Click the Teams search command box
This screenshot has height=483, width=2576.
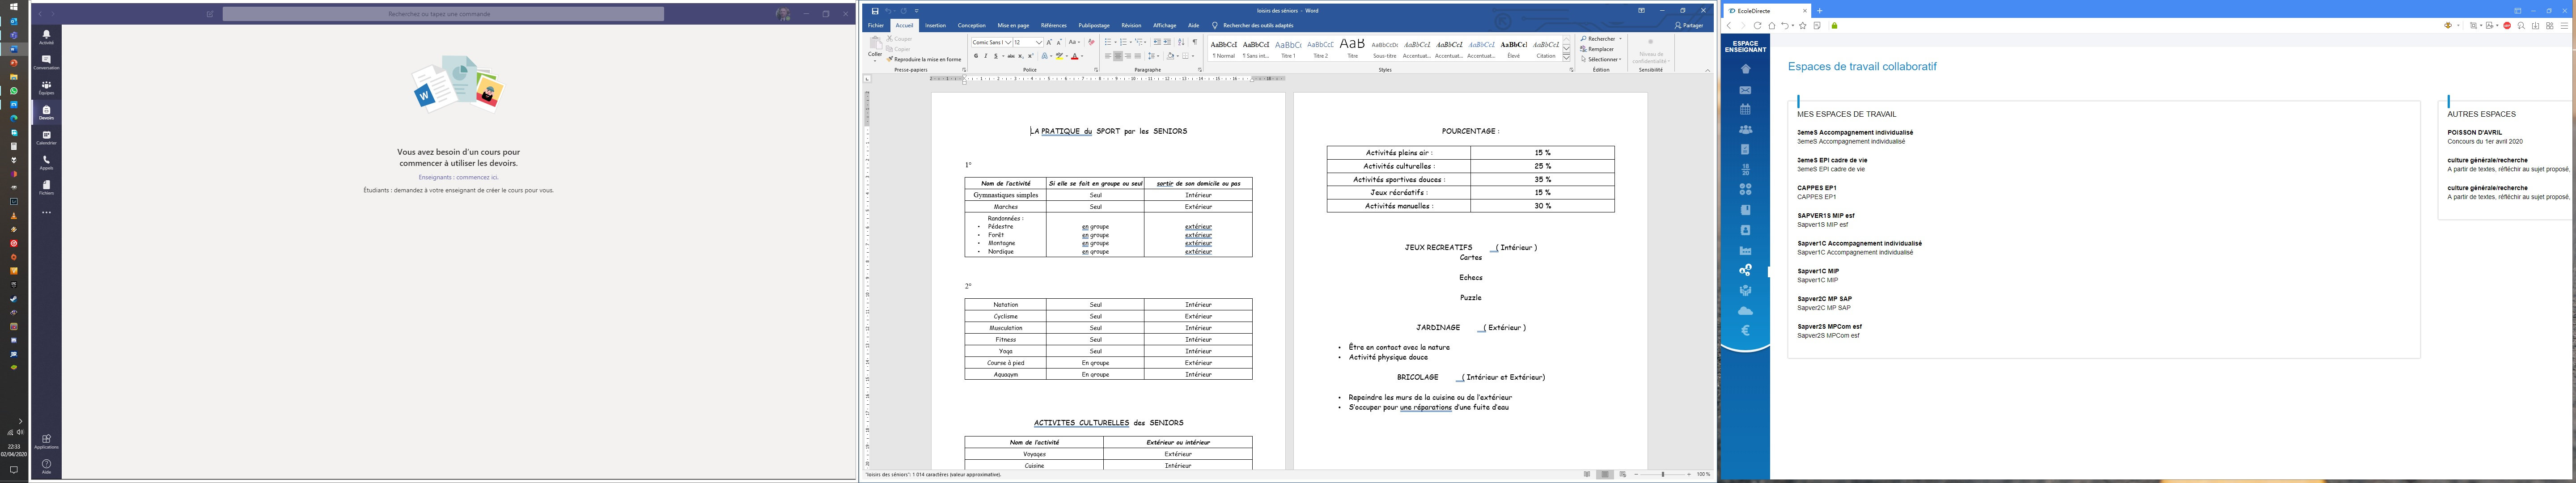(443, 14)
